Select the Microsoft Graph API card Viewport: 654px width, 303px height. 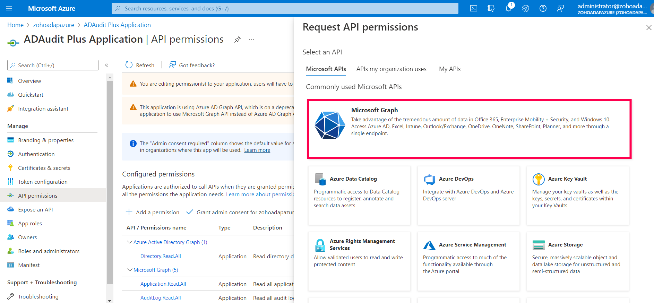tap(469, 129)
